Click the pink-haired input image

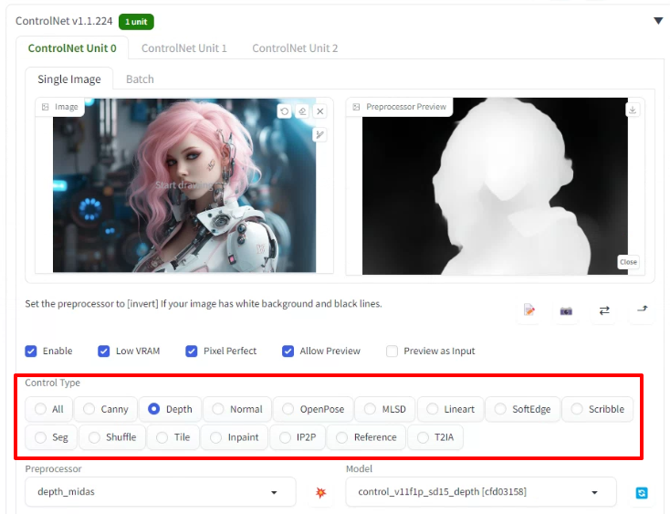click(x=184, y=185)
